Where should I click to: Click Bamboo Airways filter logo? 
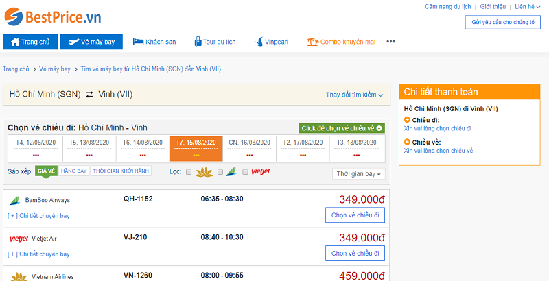click(232, 171)
